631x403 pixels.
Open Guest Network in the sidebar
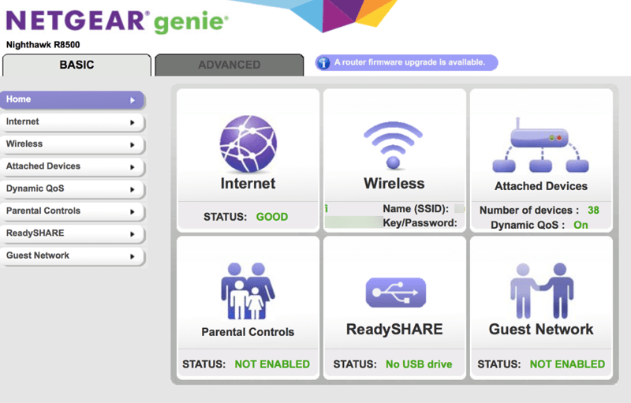[72, 256]
